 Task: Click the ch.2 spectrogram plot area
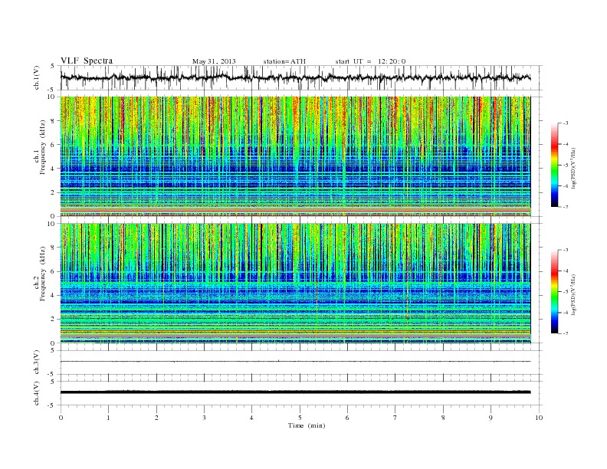295,283
